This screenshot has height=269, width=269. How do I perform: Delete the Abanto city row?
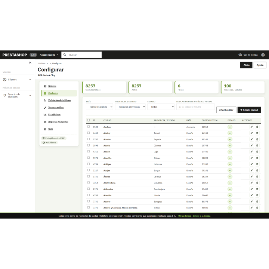click(x=257, y=202)
